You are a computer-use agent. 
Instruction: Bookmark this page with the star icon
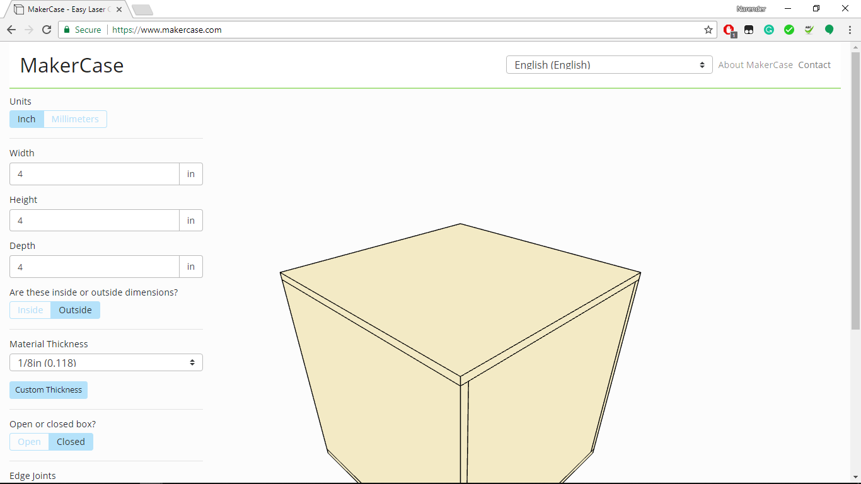708,30
